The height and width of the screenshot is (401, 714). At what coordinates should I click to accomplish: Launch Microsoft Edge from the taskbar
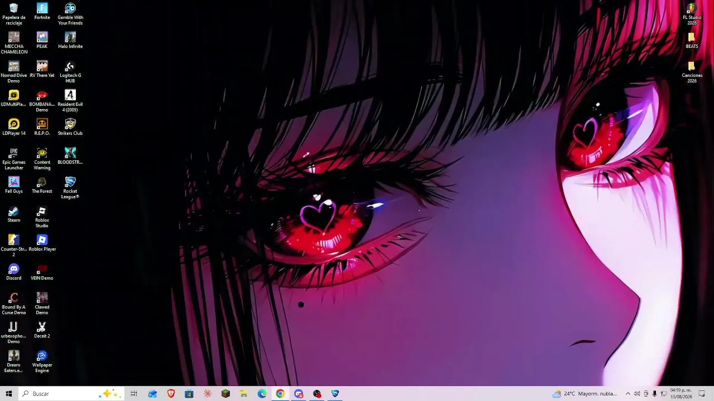coord(262,394)
